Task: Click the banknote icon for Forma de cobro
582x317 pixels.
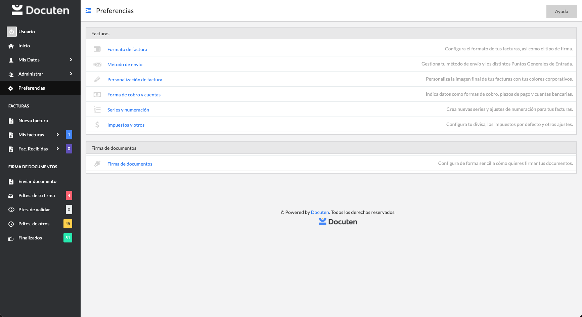Action: [97, 95]
